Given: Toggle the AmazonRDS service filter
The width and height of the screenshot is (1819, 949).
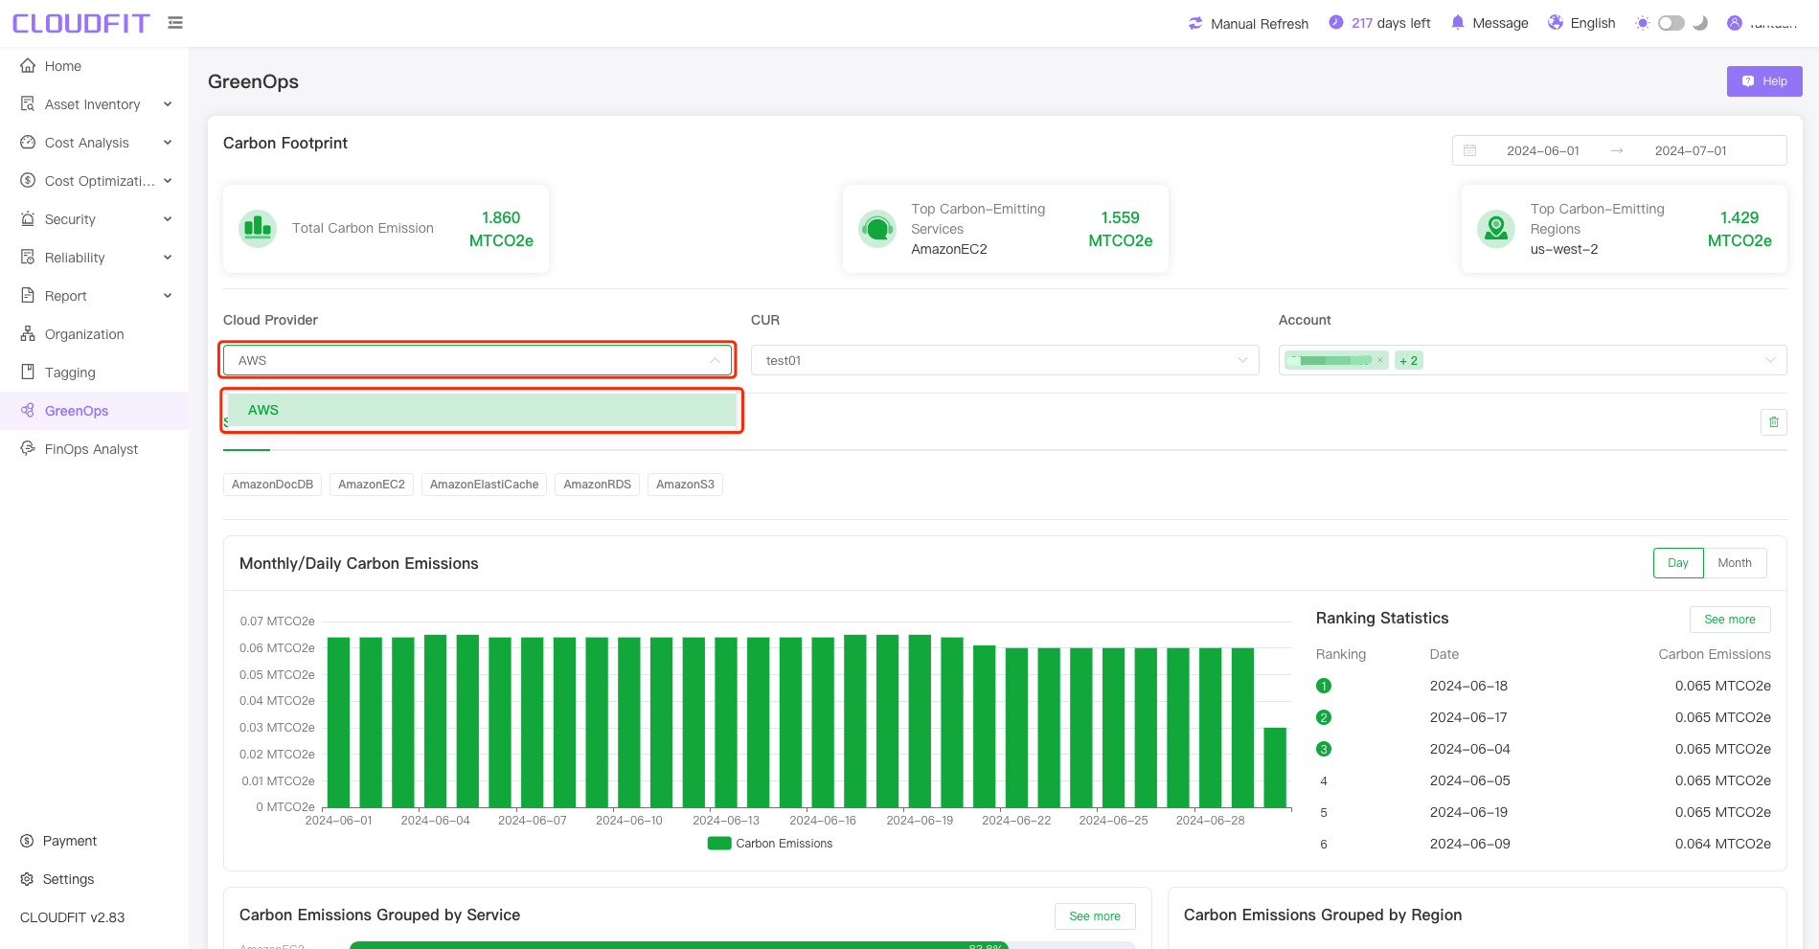Looking at the screenshot, I should point(597,485).
